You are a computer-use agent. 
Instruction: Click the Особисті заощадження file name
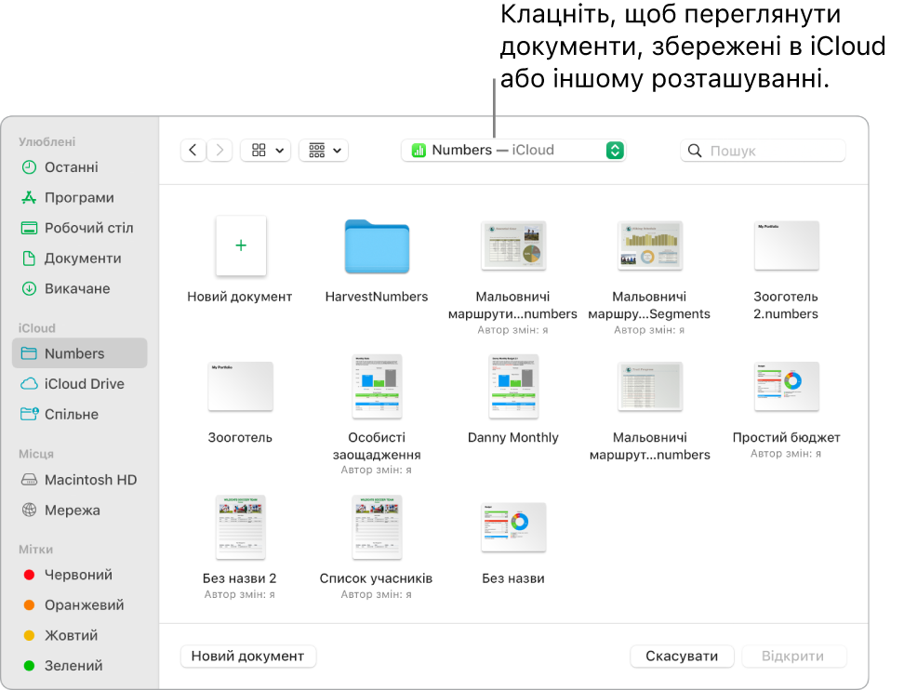point(377,446)
